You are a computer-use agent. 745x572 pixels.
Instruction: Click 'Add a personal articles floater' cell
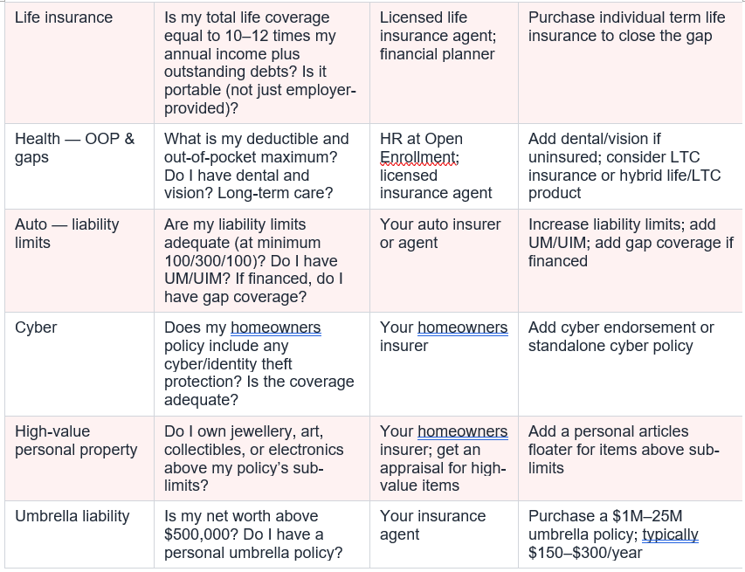tap(630, 458)
